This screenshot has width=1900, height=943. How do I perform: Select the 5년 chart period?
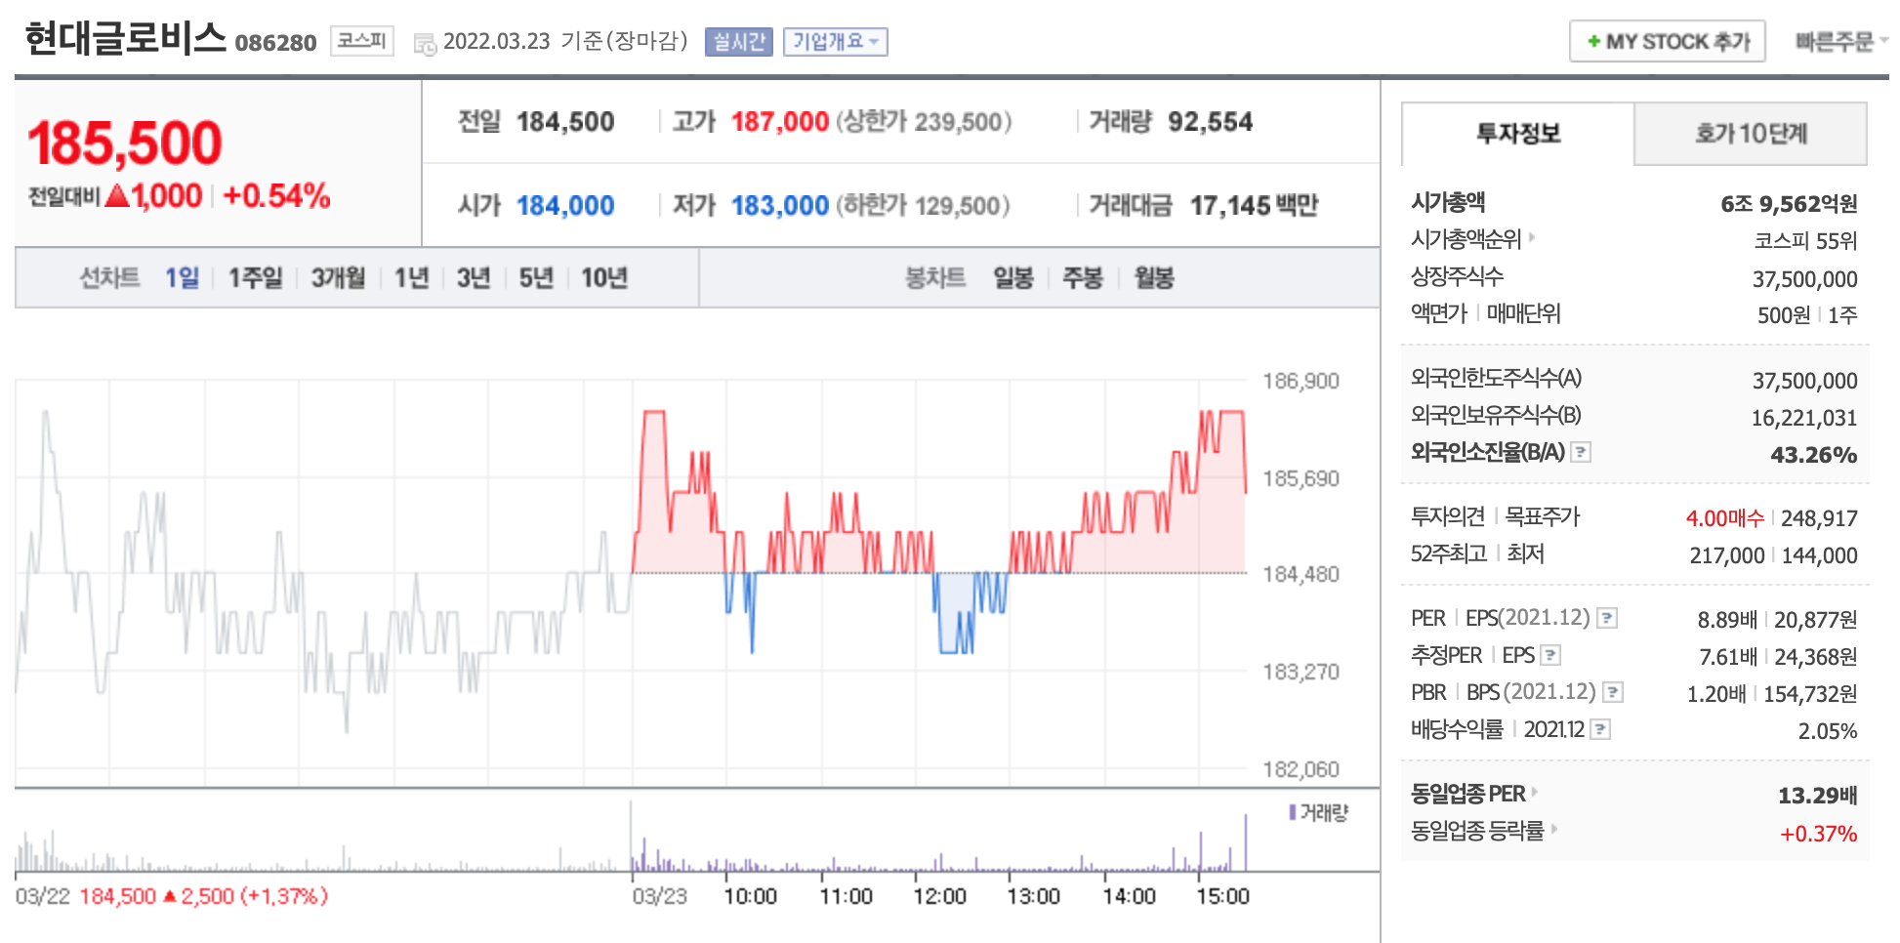point(536,278)
